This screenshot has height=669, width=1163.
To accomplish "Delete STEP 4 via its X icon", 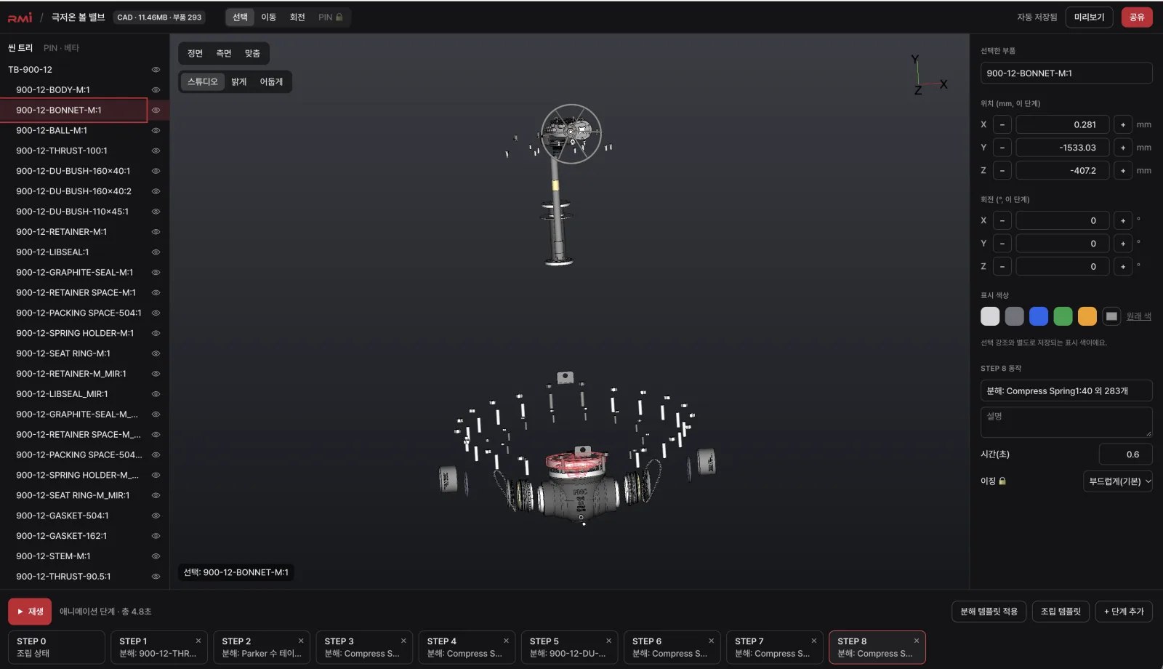I will click(x=506, y=641).
